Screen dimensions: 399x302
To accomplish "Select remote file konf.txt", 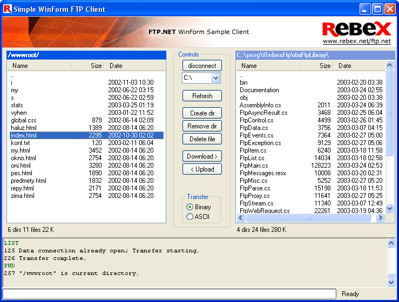I will coord(21,143).
